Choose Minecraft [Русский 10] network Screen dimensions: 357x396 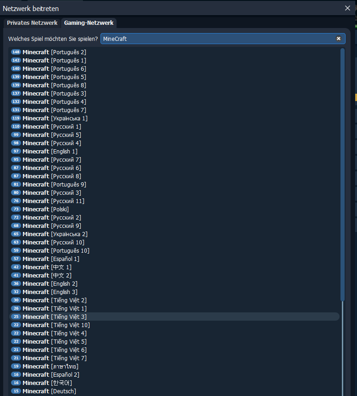click(x=174, y=242)
